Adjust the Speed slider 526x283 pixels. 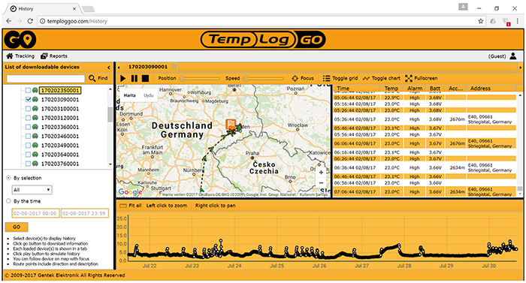[264, 79]
